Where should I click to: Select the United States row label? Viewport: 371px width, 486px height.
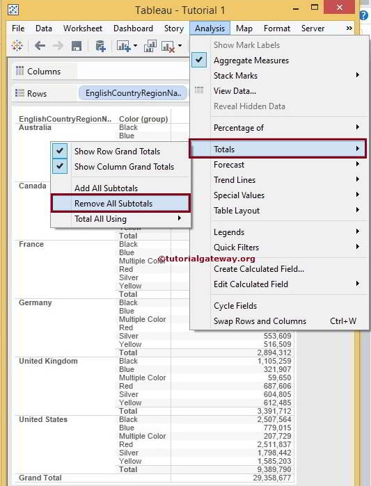[x=43, y=419]
